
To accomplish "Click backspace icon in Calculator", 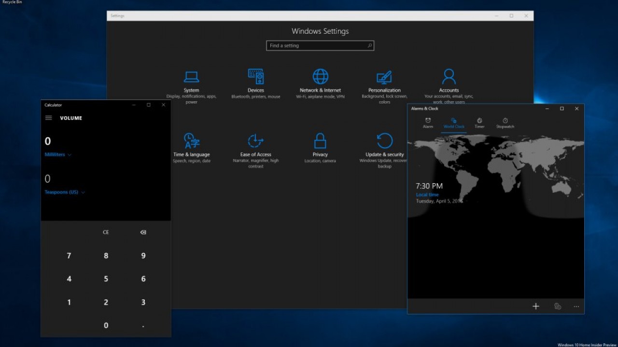I will click(x=143, y=232).
